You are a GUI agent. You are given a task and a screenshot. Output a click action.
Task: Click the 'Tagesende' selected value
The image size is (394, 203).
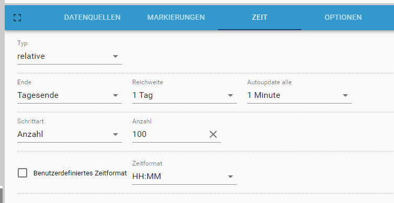click(x=38, y=95)
